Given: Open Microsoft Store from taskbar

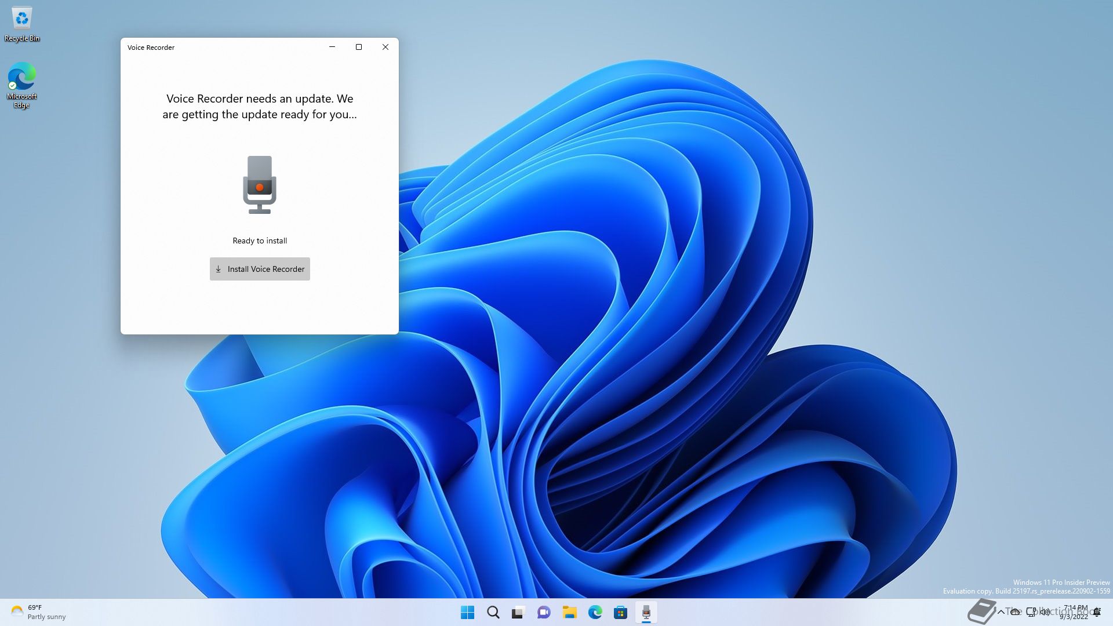Looking at the screenshot, I should (x=620, y=612).
